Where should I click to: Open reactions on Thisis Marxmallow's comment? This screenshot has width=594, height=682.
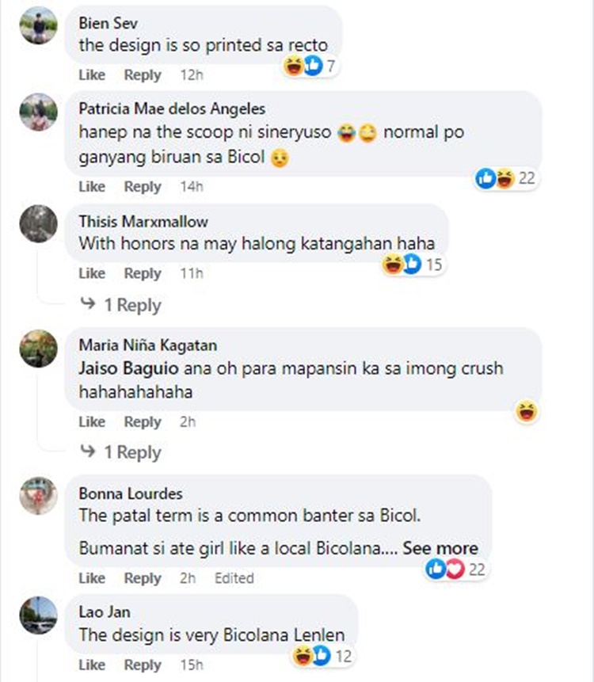point(413,265)
